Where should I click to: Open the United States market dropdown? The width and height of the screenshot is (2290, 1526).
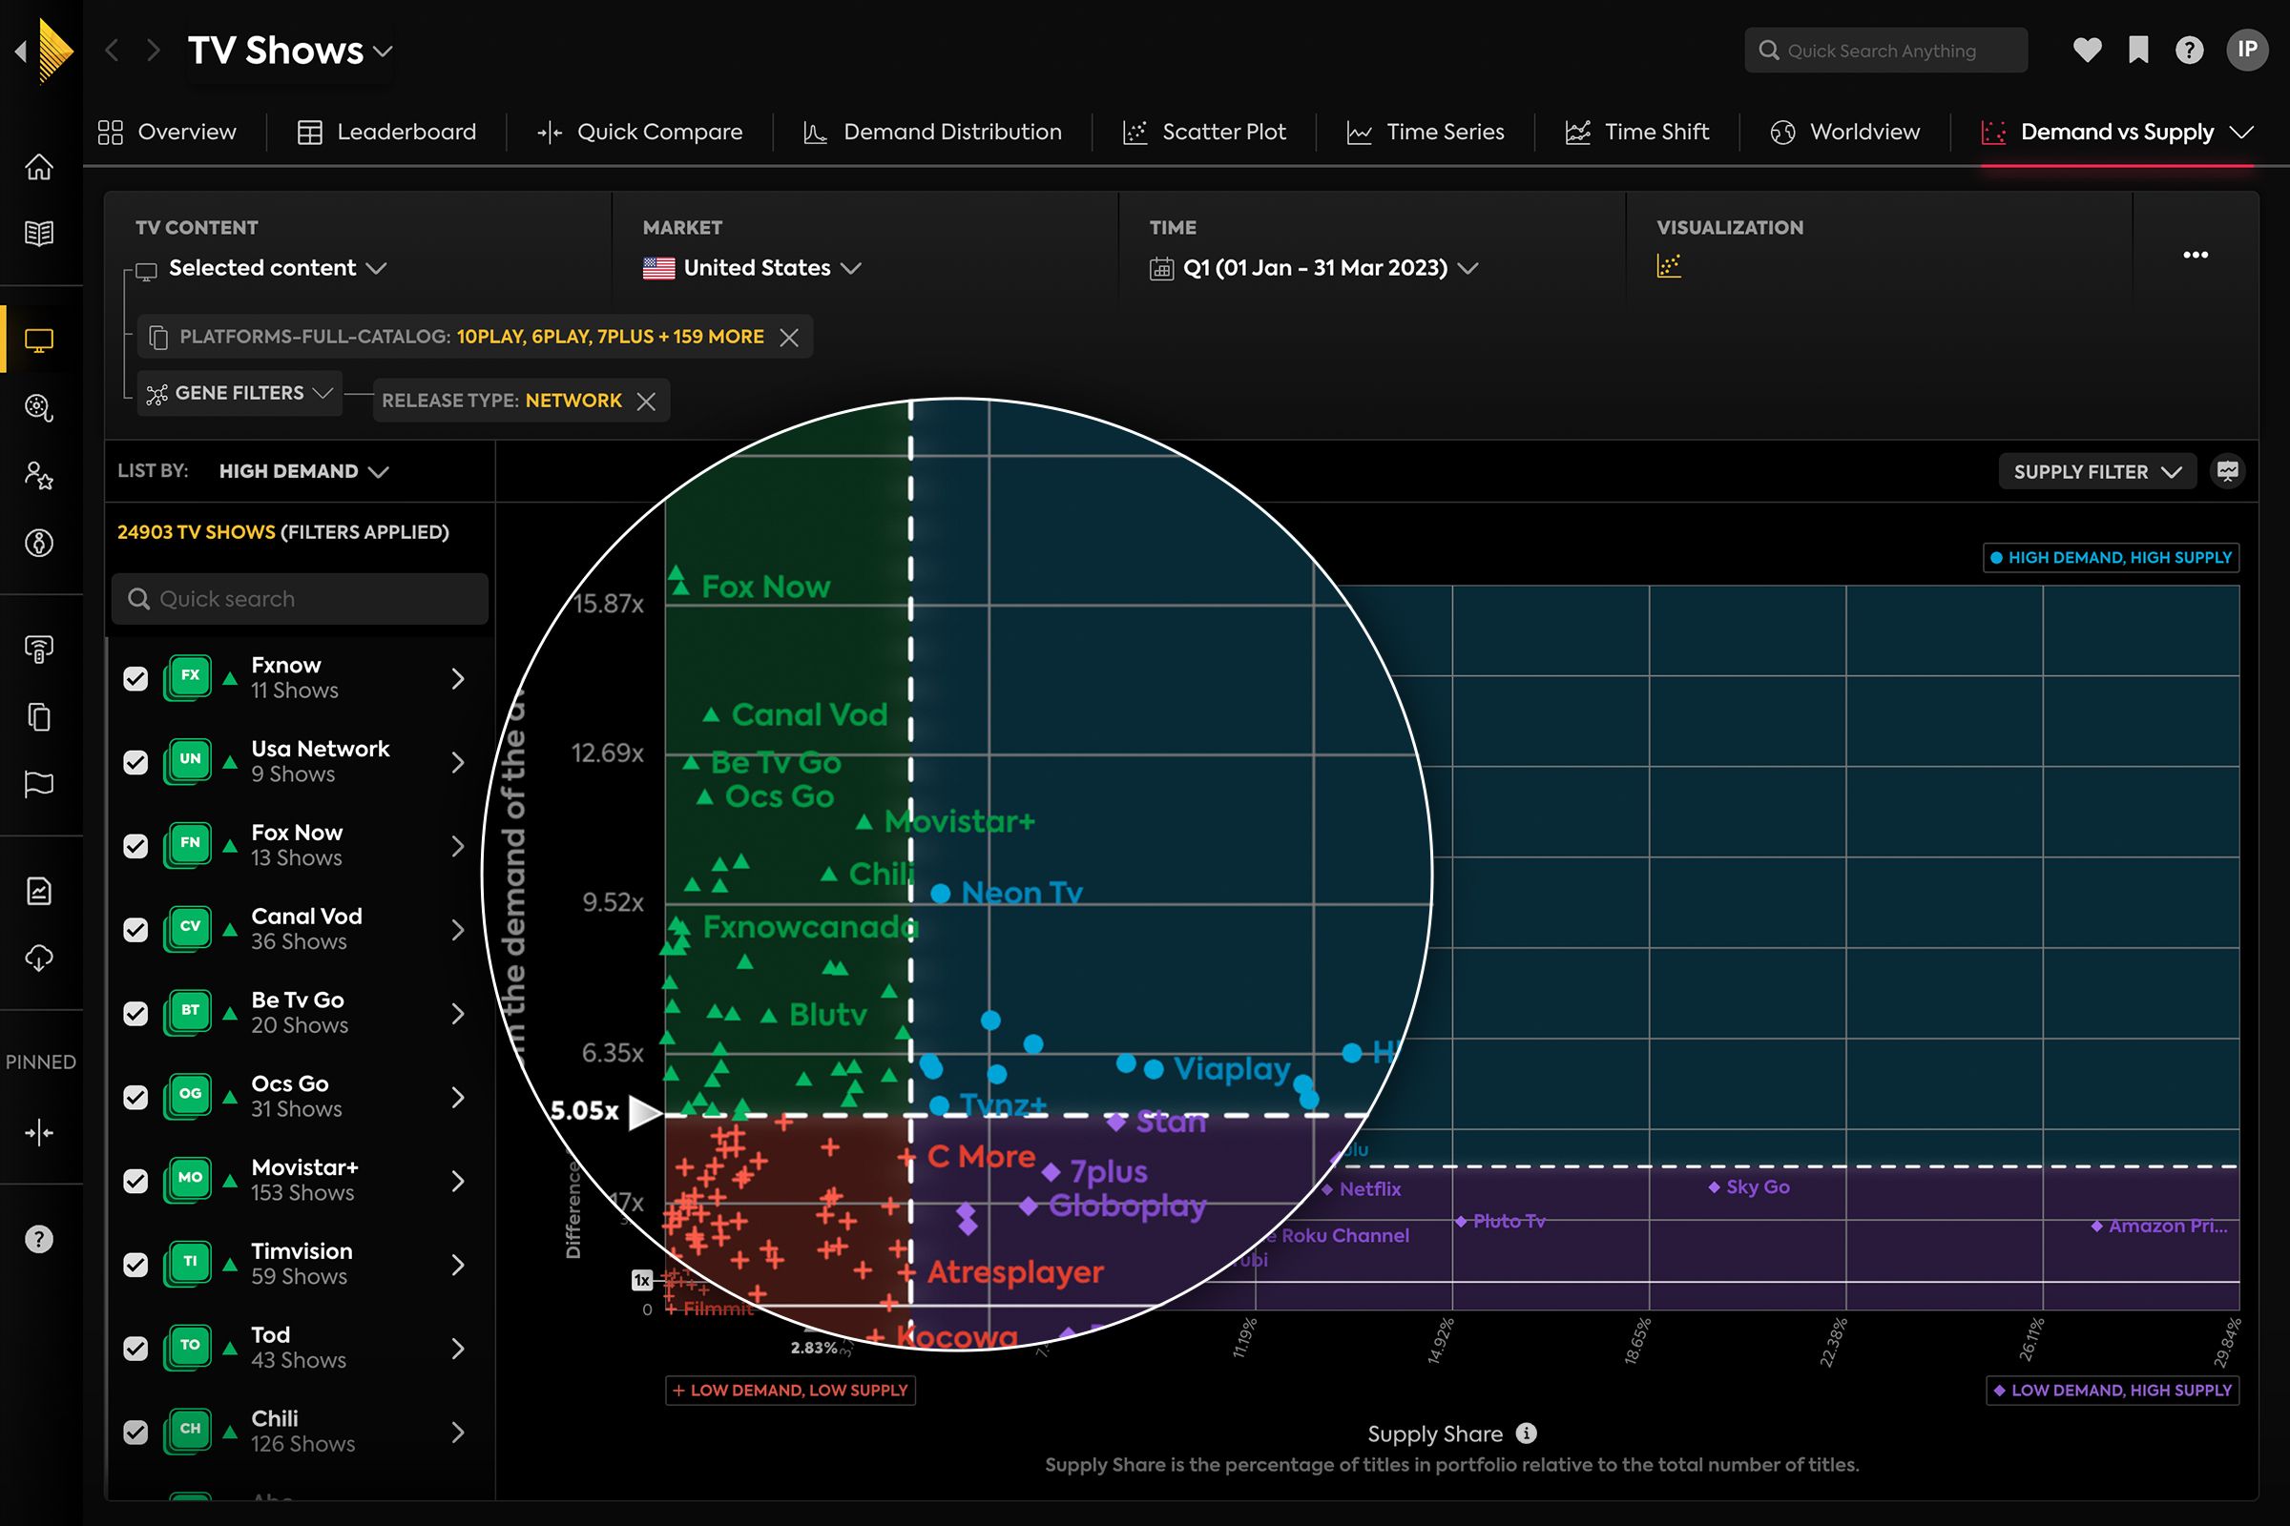[x=753, y=268]
